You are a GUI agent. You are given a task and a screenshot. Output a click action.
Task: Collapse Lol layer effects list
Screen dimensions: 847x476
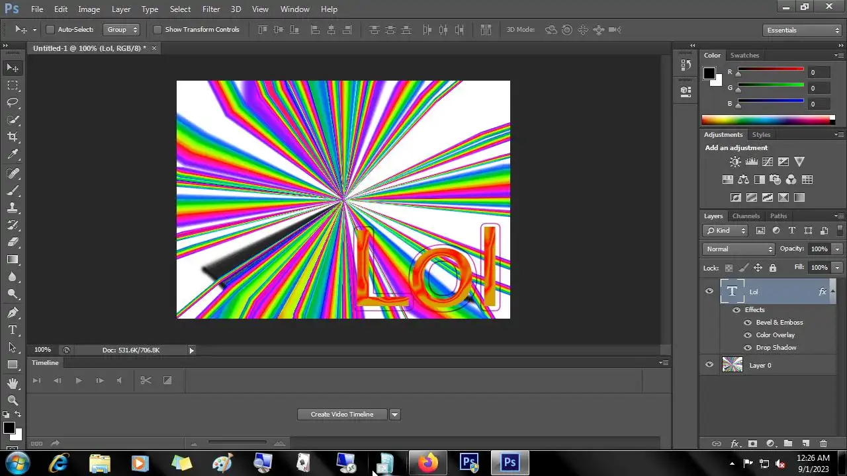(x=832, y=291)
